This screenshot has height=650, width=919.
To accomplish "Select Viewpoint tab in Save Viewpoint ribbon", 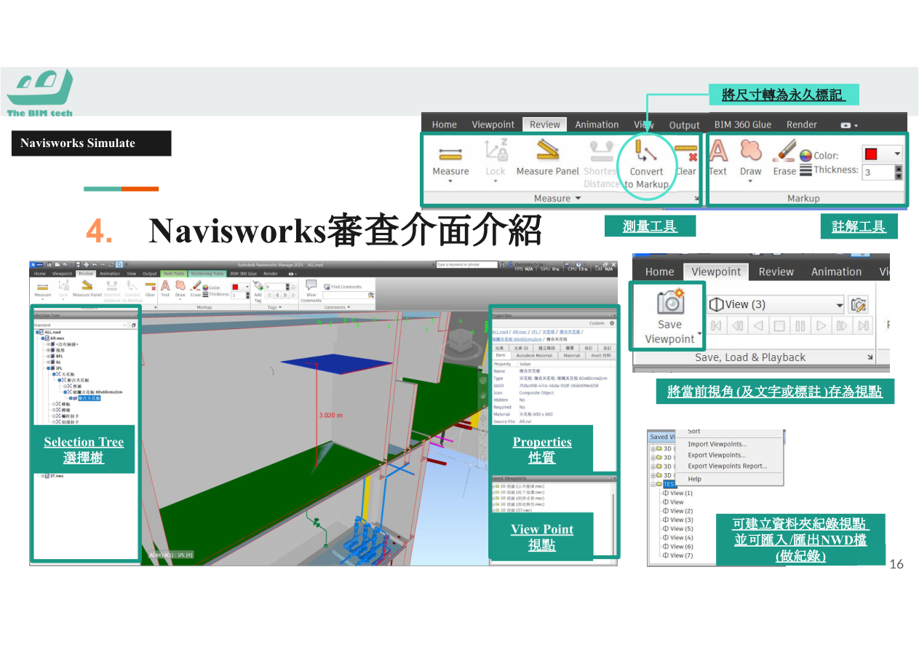I will [x=716, y=272].
